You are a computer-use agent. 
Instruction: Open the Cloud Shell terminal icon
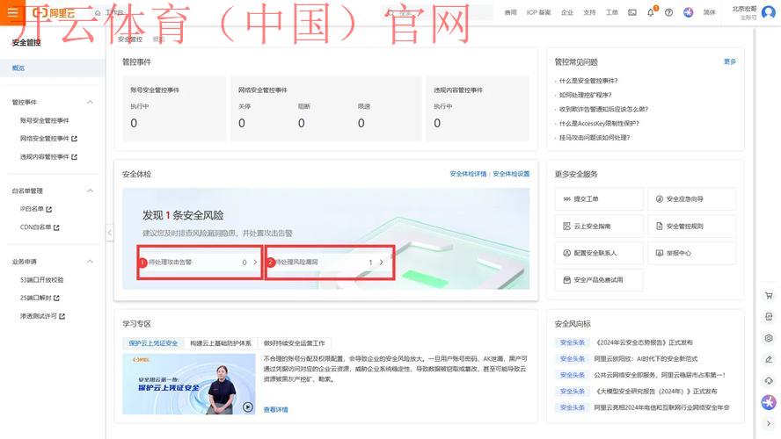click(x=632, y=12)
